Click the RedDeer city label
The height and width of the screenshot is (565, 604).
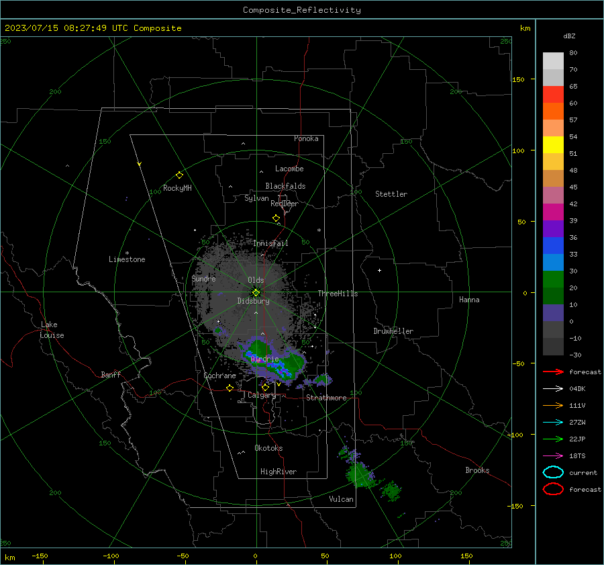point(285,204)
